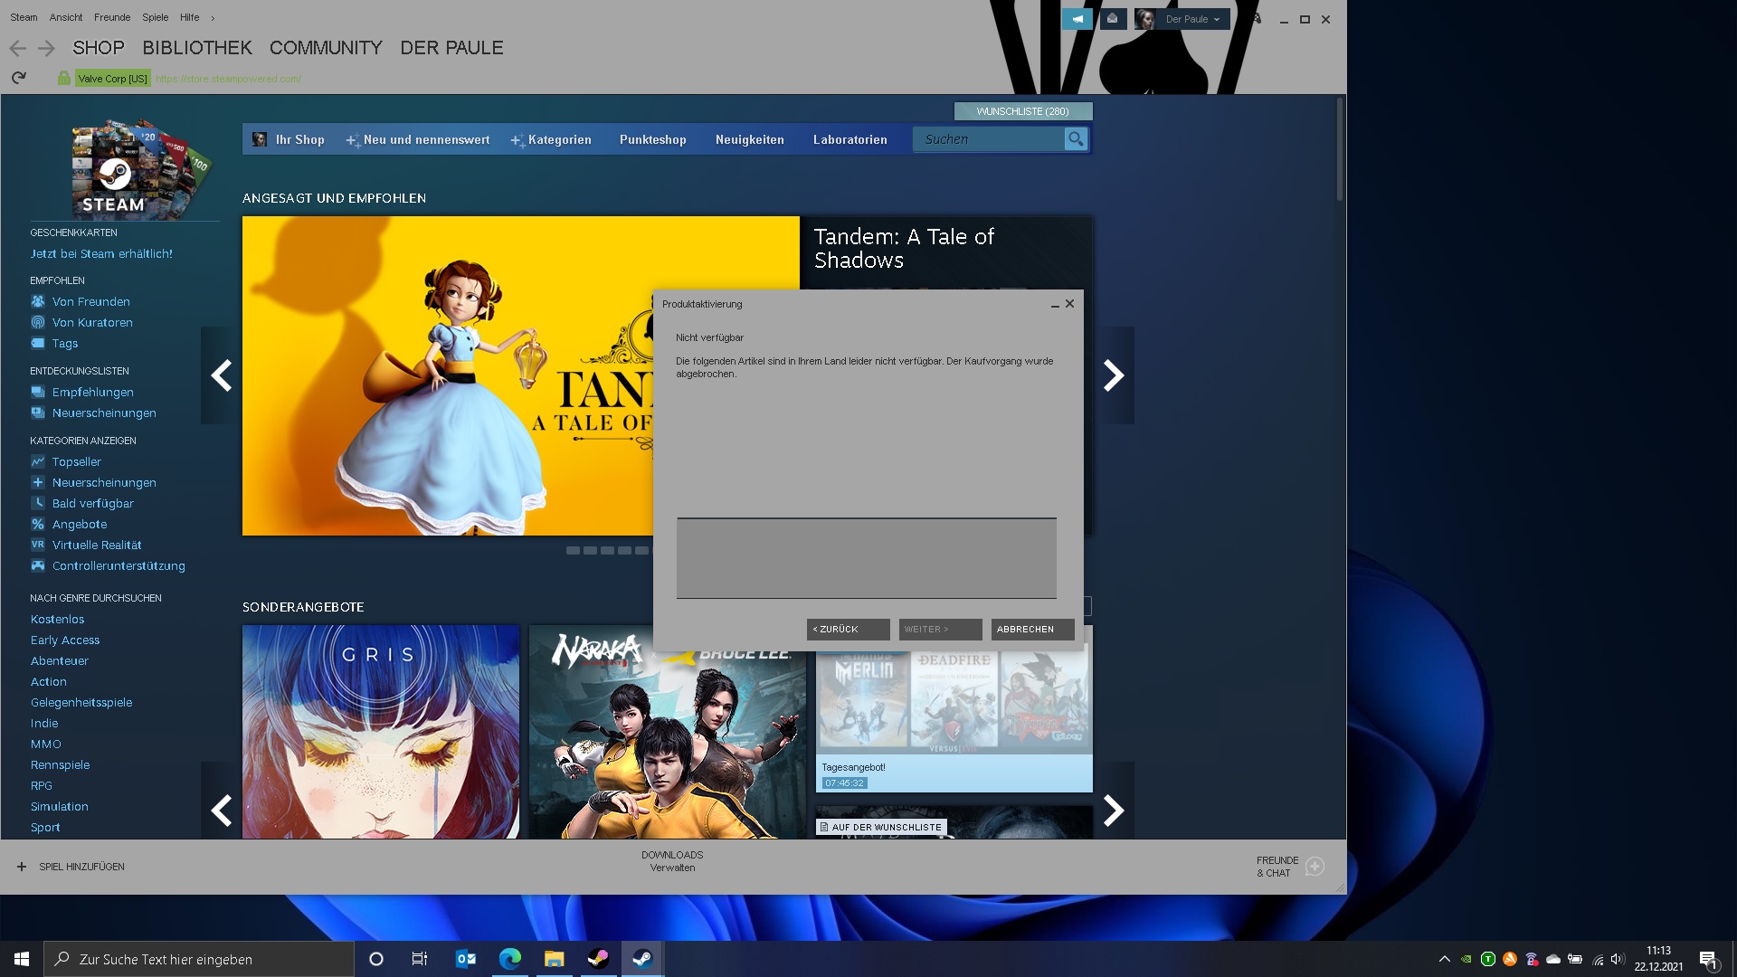Select the first featured carousel dot
The width and height of the screenshot is (1737, 977).
click(x=573, y=550)
